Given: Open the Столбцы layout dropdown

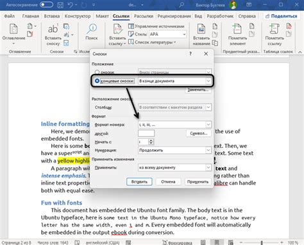Looking at the screenshot, I should pyautogui.click(x=174, y=107).
